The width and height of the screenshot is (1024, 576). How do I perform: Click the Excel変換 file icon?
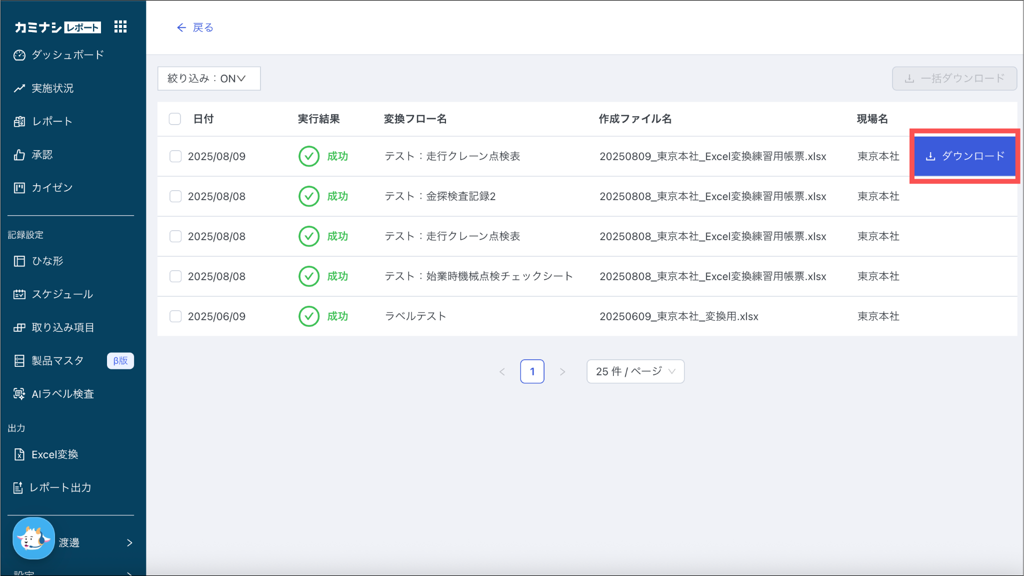(19, 454)
